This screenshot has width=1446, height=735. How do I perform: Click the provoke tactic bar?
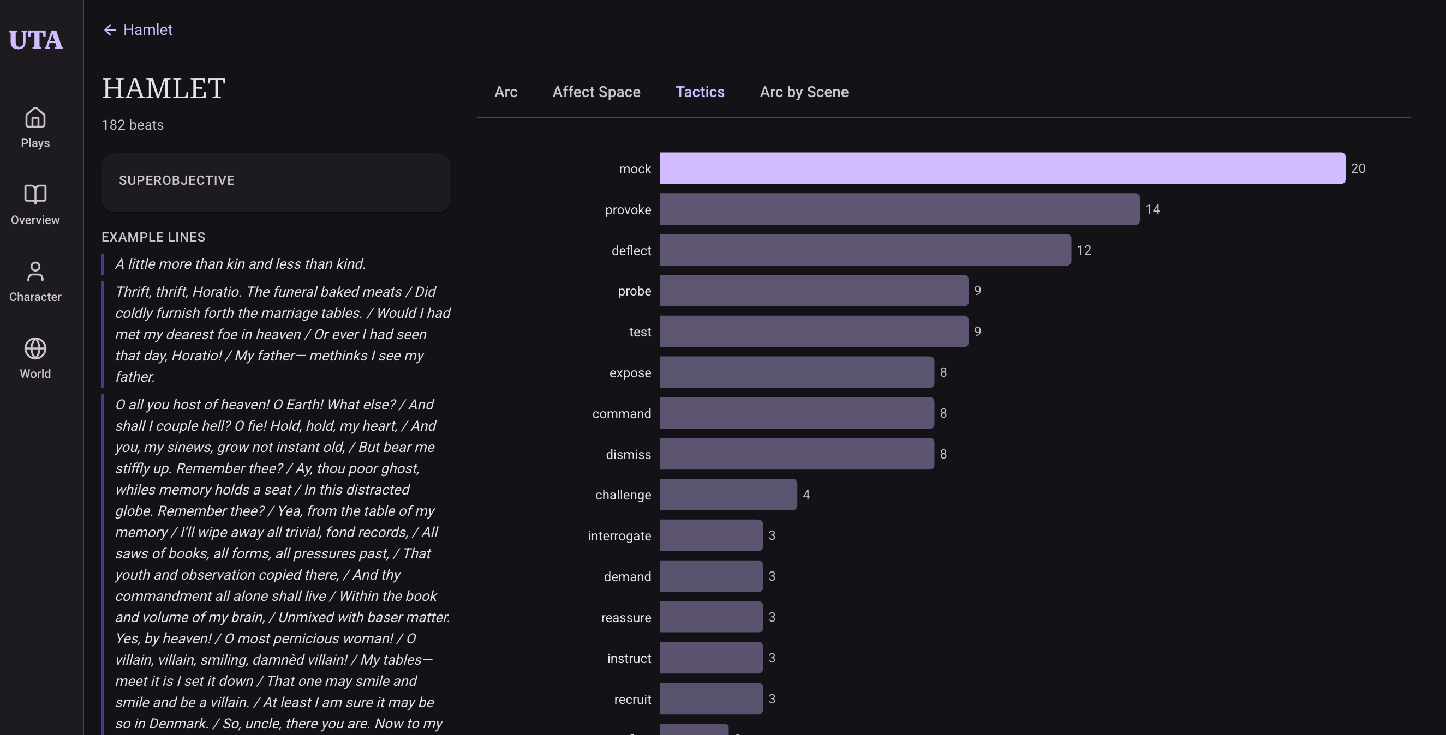pyautogui.click(x=899, y=209)
